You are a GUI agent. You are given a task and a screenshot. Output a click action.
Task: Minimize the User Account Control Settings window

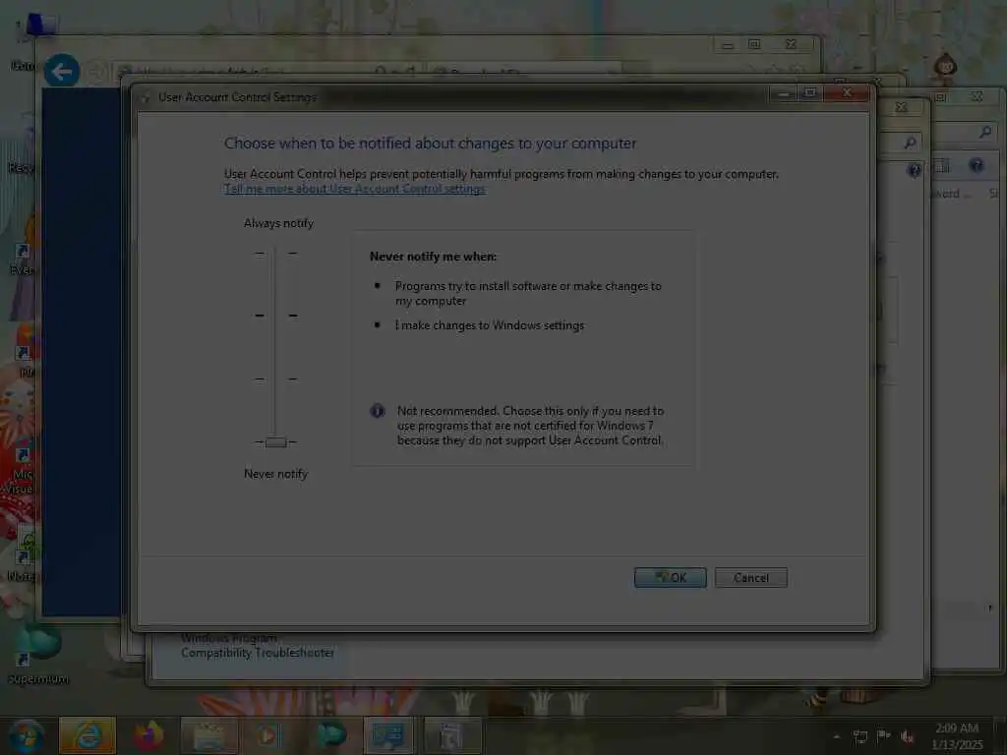783,93
